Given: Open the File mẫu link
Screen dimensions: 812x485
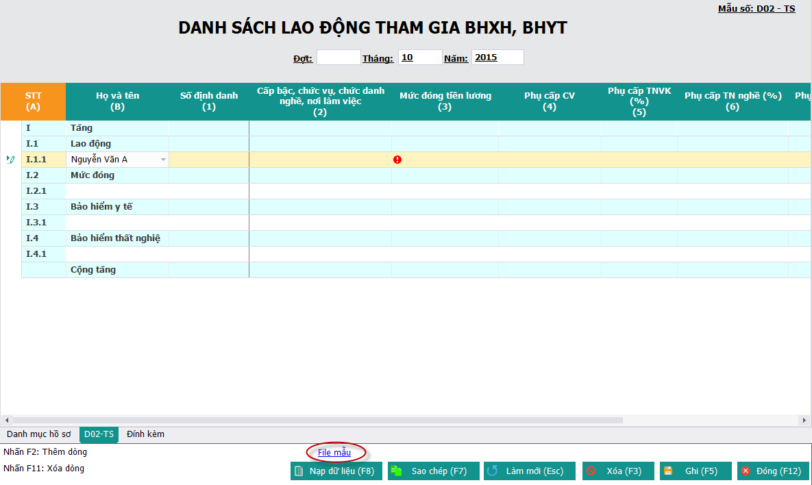Looking at the screenshot, I should (x=334, y=452).
